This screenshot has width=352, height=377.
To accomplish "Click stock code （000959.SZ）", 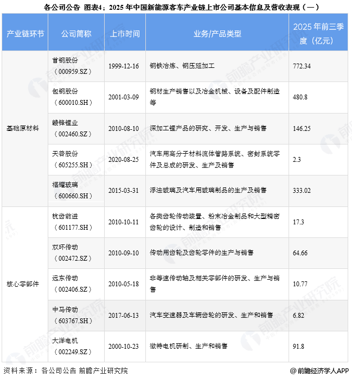I will click(x=73, y=72).
